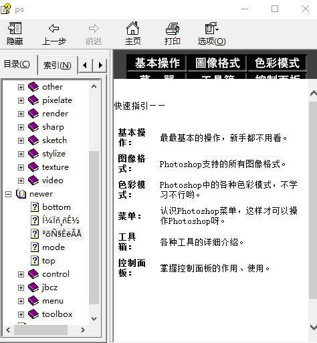
Task: Select the bottom topic label
Action: (56, 207)
